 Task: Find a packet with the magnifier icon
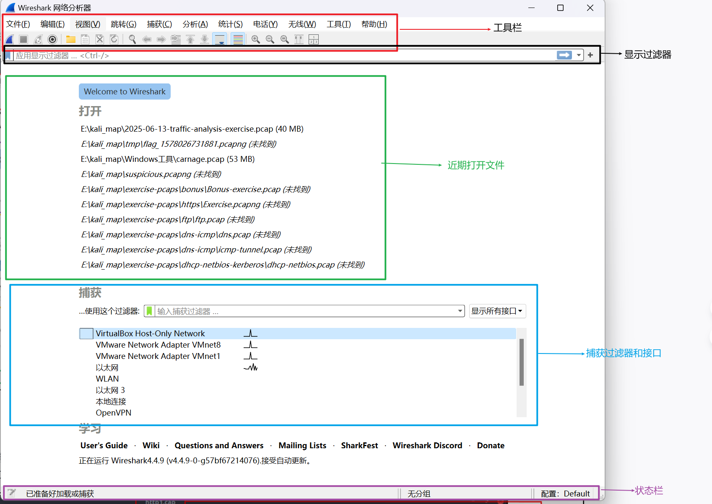pyautogui.click(x=133, y=39)
